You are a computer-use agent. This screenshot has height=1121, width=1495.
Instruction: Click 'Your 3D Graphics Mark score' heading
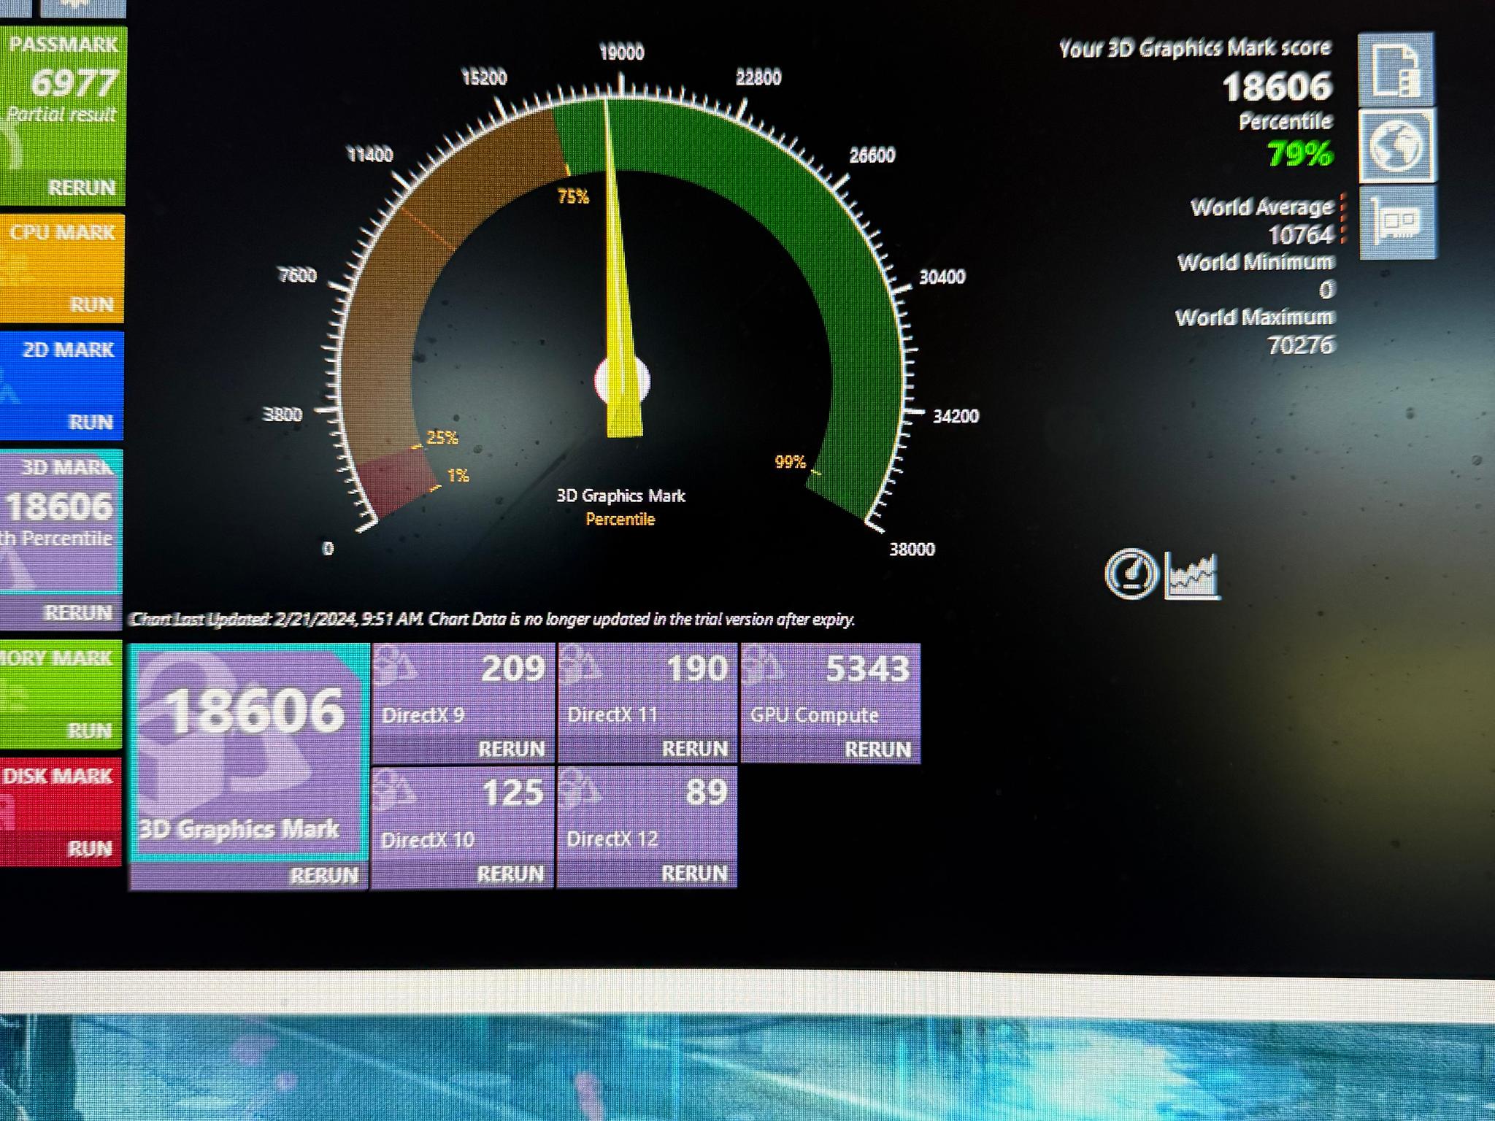1195,48
